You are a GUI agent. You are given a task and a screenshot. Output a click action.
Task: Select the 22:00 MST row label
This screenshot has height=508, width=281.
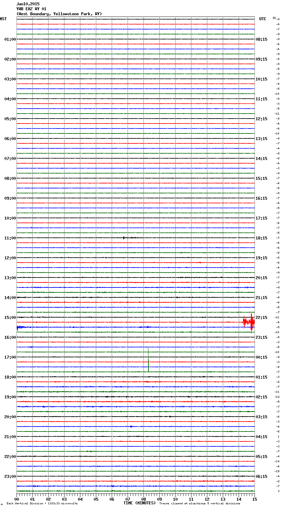[x=10, y=457]
